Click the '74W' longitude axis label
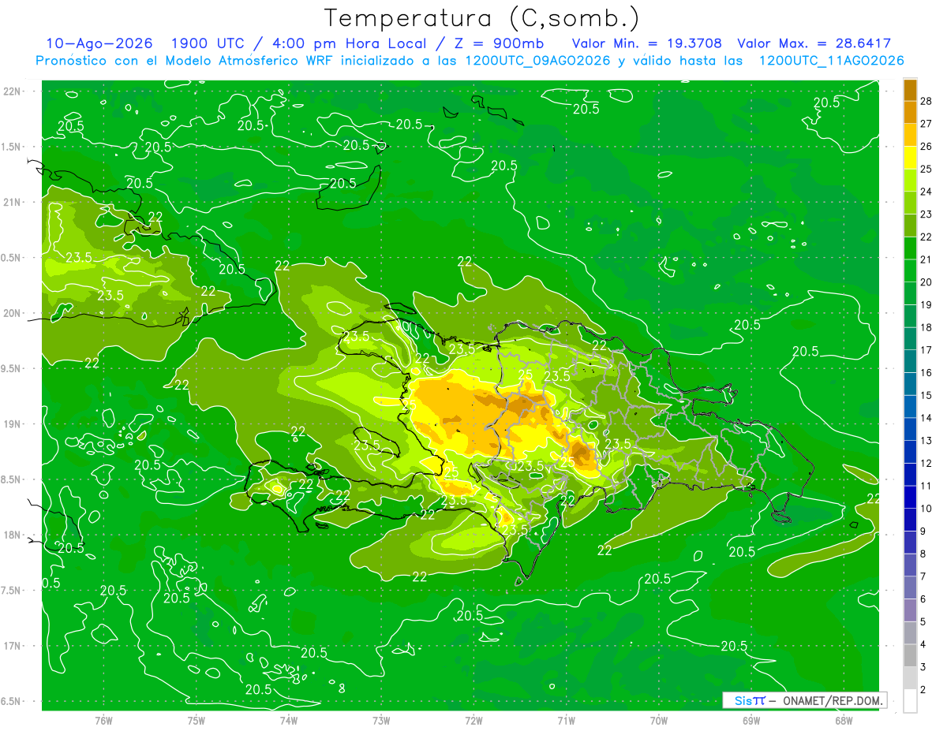The image size is (947, 731). (x=289, y=720)
